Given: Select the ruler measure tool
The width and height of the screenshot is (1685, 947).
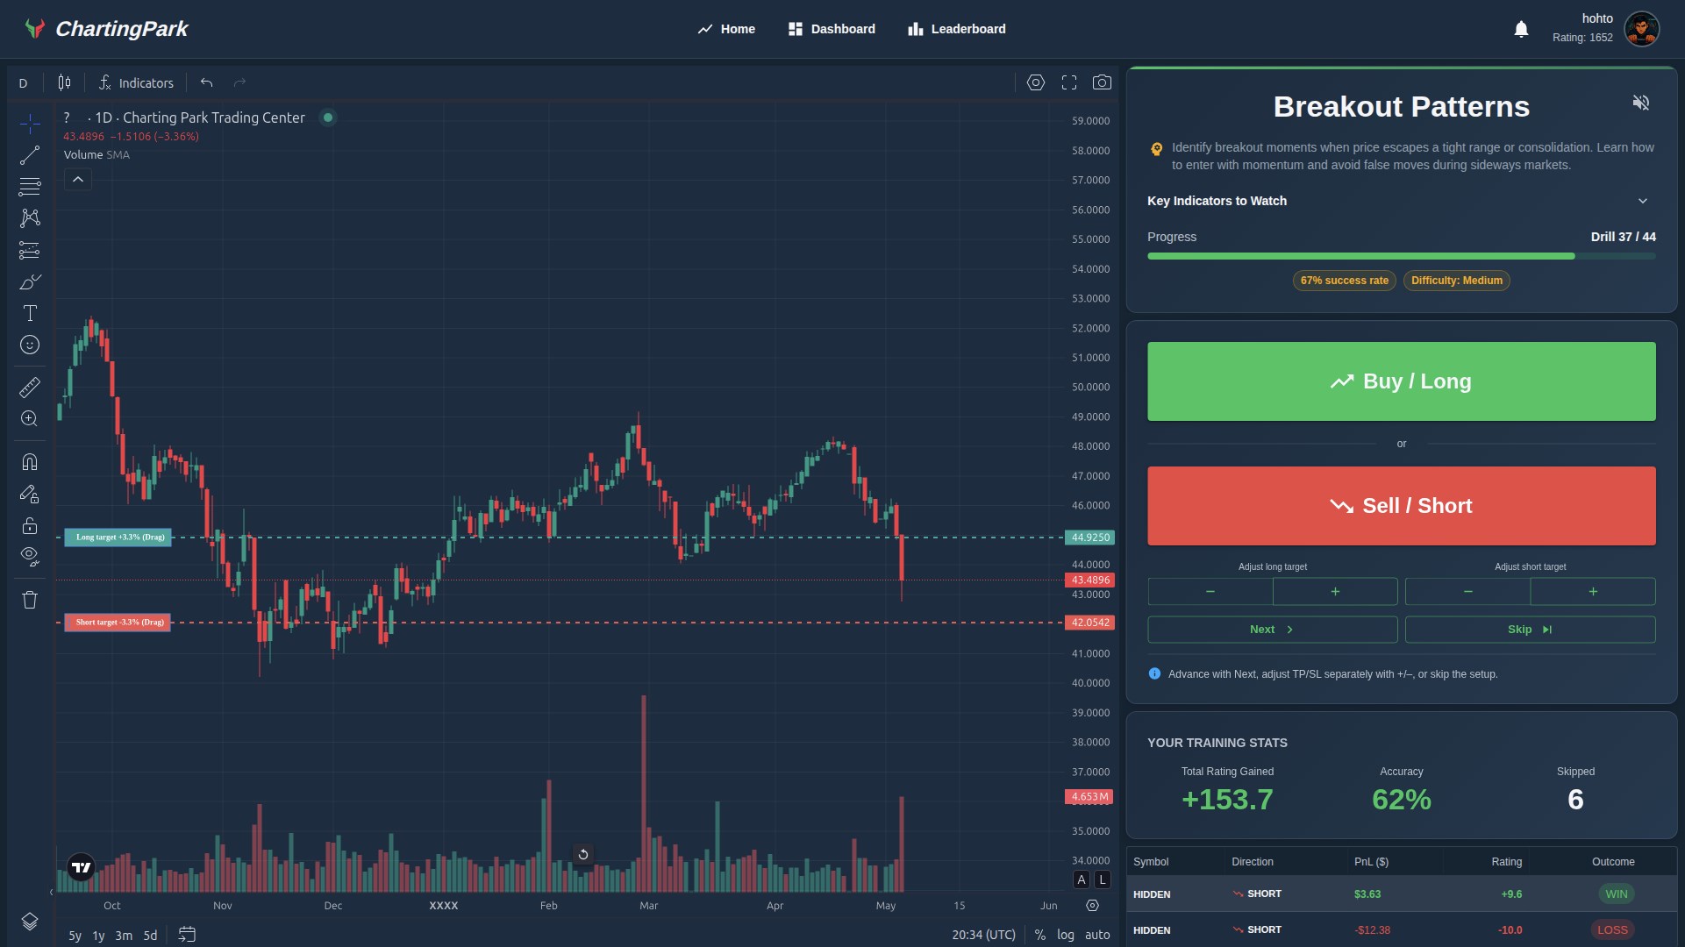Looking at the screenshot, I should [x=30, y=387].
